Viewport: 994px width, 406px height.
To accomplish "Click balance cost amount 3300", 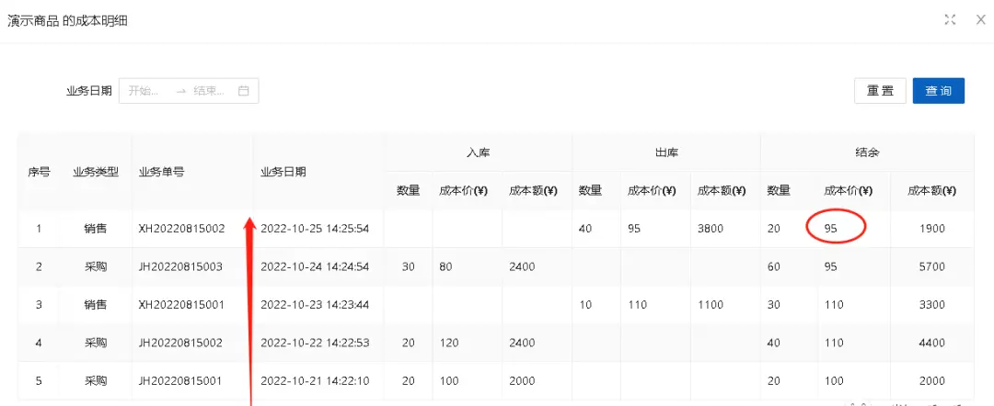I will [x=932, y=305].
